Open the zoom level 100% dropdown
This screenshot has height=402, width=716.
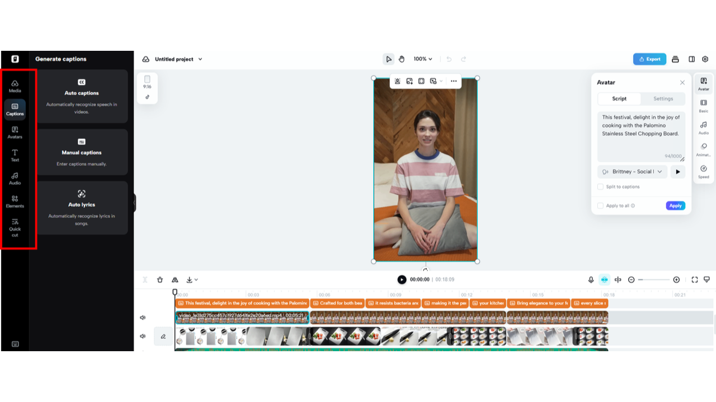(x=423, y=59)
